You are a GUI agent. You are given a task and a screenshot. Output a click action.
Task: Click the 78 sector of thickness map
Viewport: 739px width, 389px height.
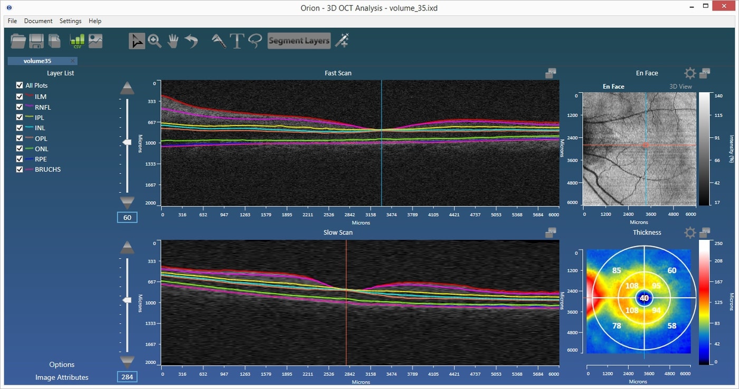pos(617,326)
